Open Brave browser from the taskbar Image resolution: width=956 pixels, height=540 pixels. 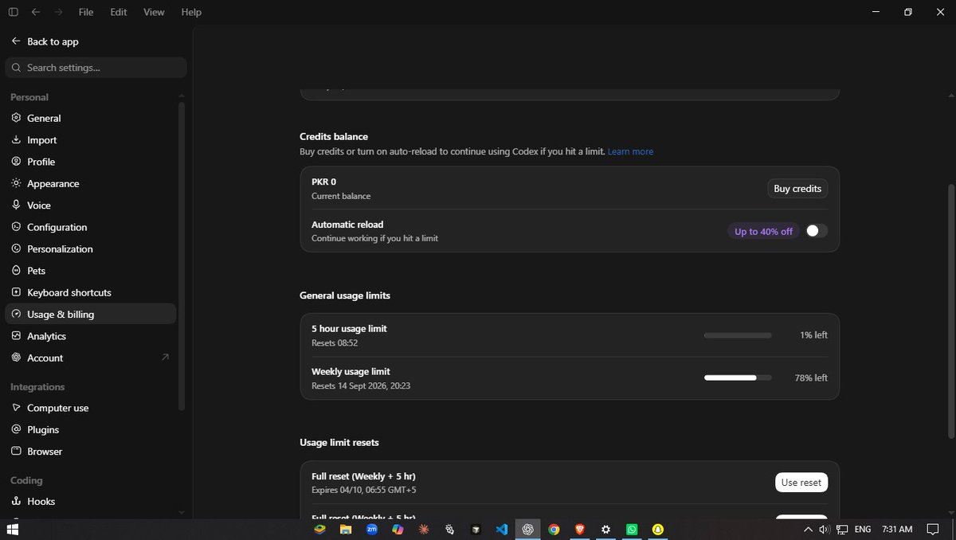[x=579, y=529]
